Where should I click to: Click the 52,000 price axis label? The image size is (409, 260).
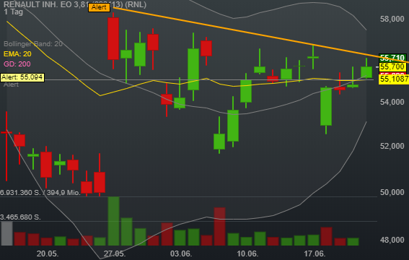point(392,146)
